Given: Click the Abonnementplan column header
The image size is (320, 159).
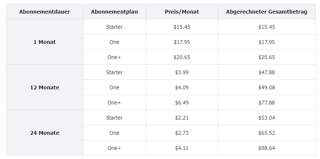Looking at the screenshot, I should [x=114, y=12].
